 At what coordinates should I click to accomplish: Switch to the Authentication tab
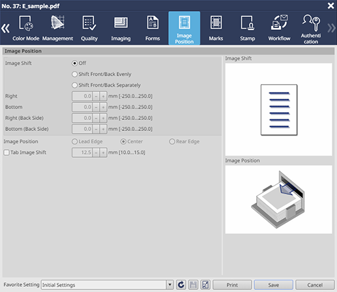(x=311, y=28)
